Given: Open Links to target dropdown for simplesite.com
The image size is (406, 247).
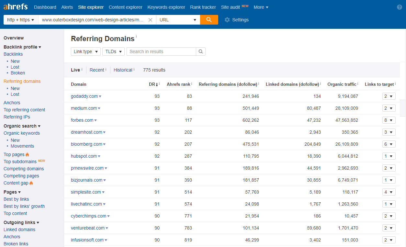Looking at the screenshot, I should point(389,192).
